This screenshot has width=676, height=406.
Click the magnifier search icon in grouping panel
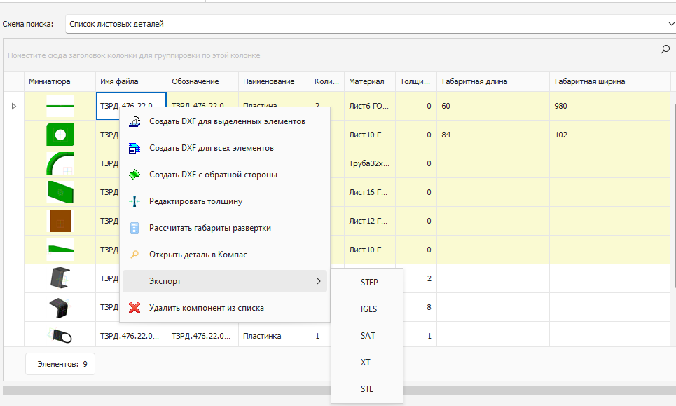665,50
